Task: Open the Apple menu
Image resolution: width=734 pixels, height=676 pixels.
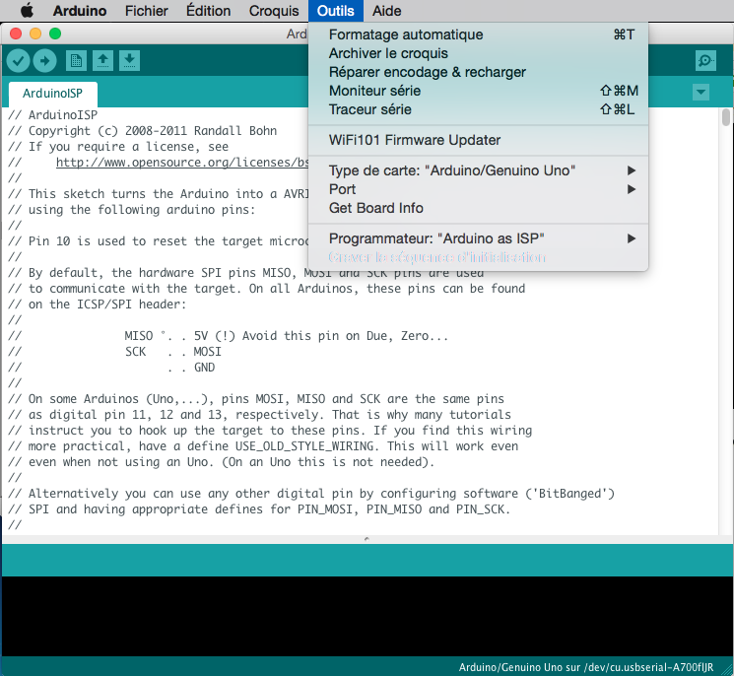Action: tap(28, 10)
